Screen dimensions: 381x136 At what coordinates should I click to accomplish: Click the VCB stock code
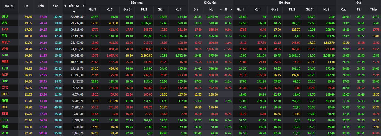[5, 133]
